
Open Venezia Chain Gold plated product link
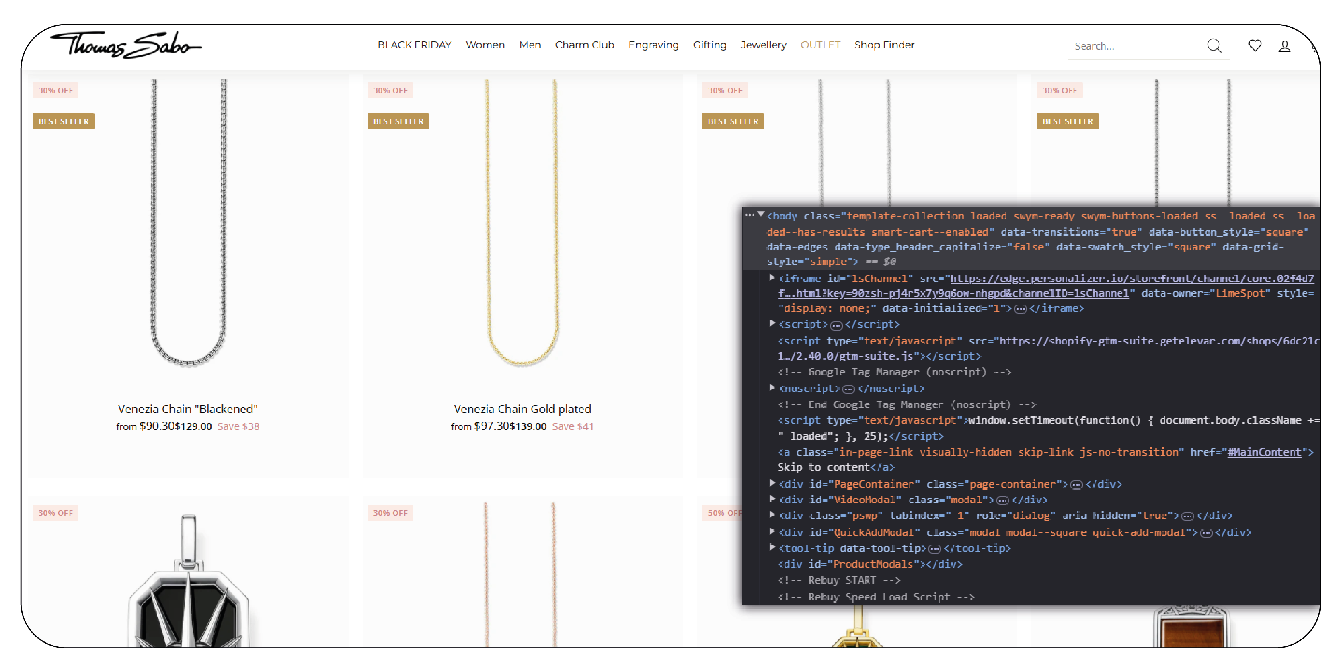pyautogui.click(x=522, y=409)
